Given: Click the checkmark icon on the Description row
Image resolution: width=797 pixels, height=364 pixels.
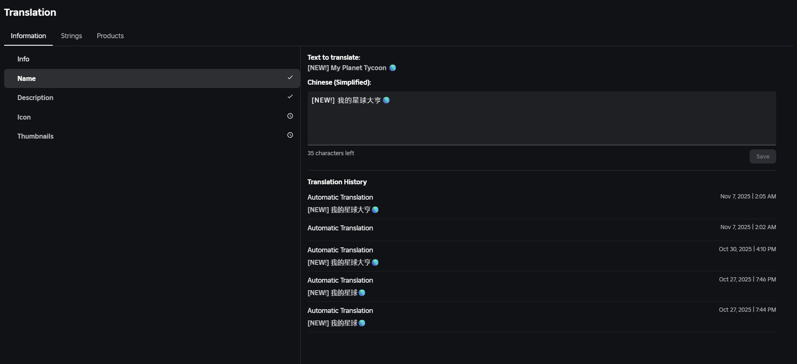Looking at the screenshot, I should click(290, 97).
